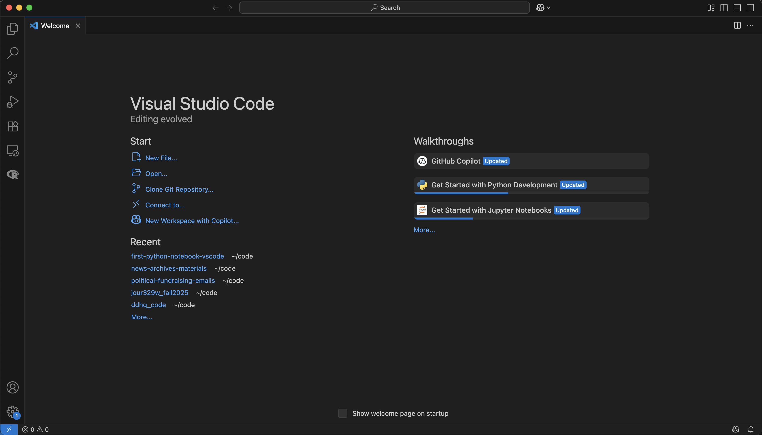
Task: Go forward with the navigation arrow
Action: point(229,8)
